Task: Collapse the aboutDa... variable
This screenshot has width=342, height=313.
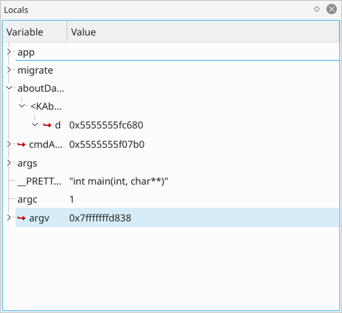Action: click(x=9, y=87)
